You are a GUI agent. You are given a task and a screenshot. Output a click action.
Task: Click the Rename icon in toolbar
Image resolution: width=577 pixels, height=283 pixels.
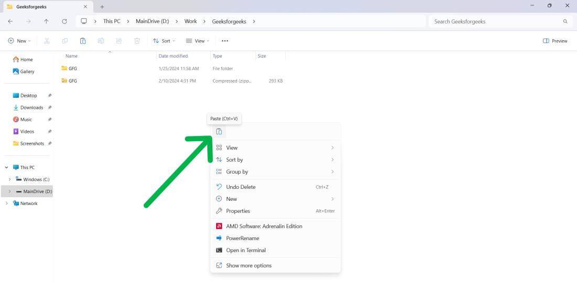tap(101, 41)
